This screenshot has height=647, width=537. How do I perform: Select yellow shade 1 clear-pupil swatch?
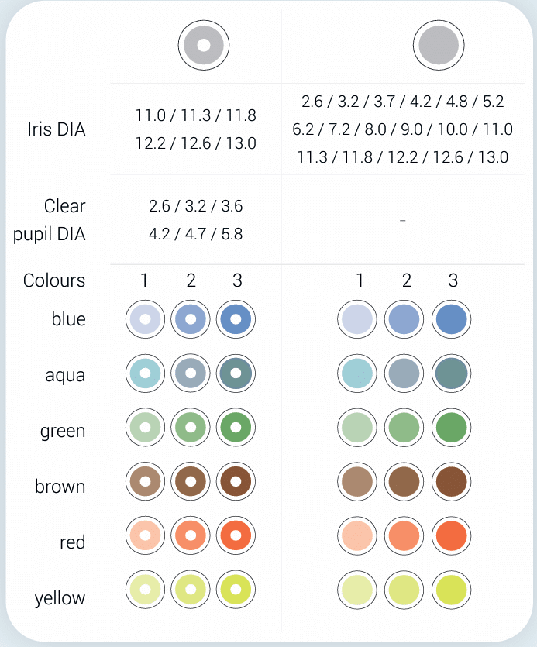tap(145, 590)
